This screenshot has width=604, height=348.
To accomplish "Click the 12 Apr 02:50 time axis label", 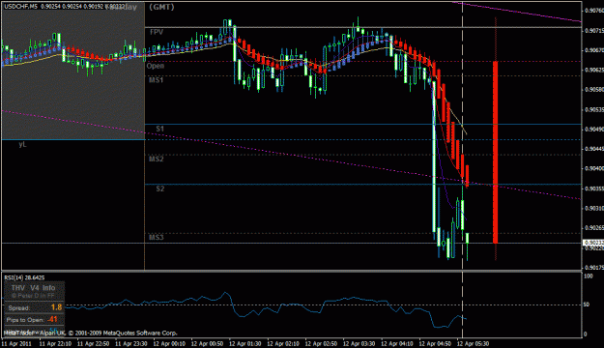I will tap(321, 343).
